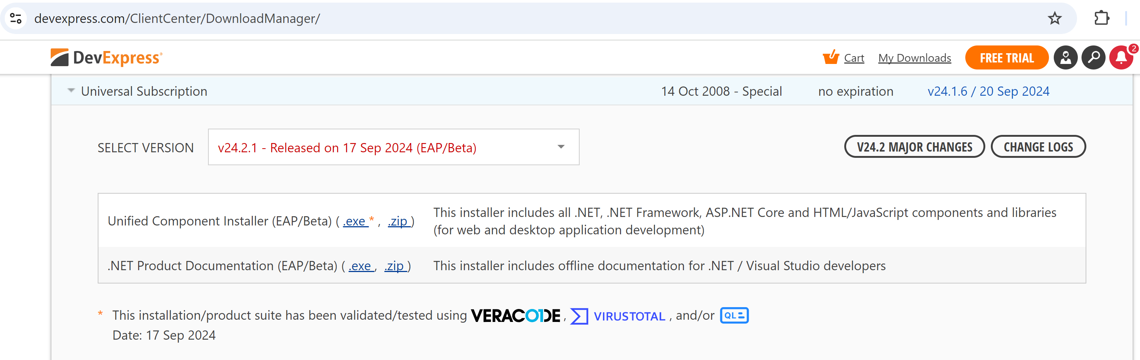Open the Cart link
This screenshot has height=360, width=1140.
tap(854, 58)
